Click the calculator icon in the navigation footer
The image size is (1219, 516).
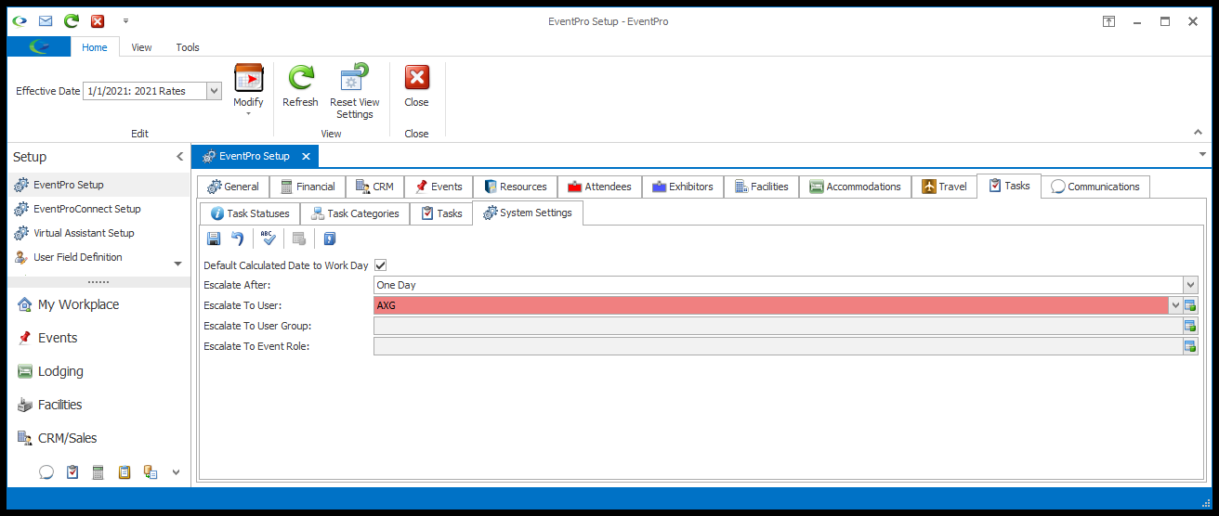[98, 472]
